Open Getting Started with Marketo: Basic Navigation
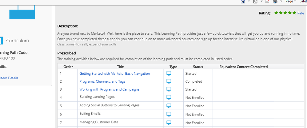307x128 pixels. click(114, 73)
